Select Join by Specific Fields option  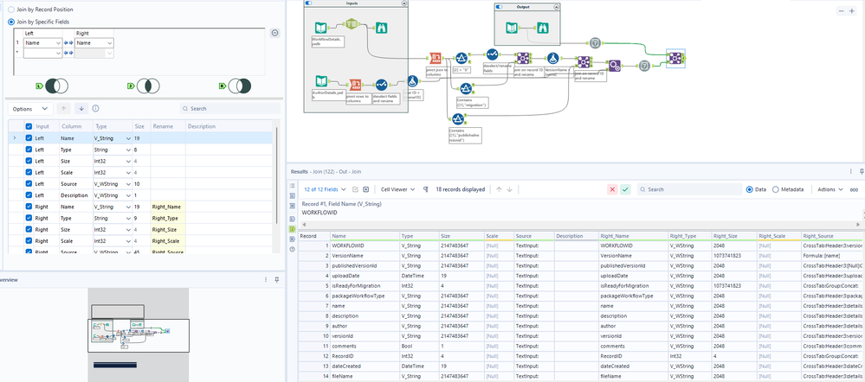pyautogui.click(x=11, y=22)
